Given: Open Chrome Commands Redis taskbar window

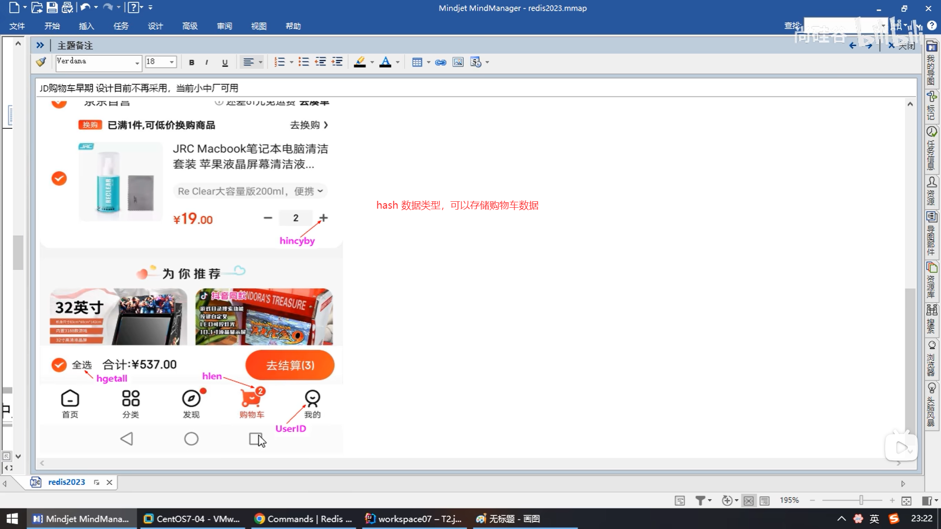Looking at the screenshot, I should coord(304,519).
